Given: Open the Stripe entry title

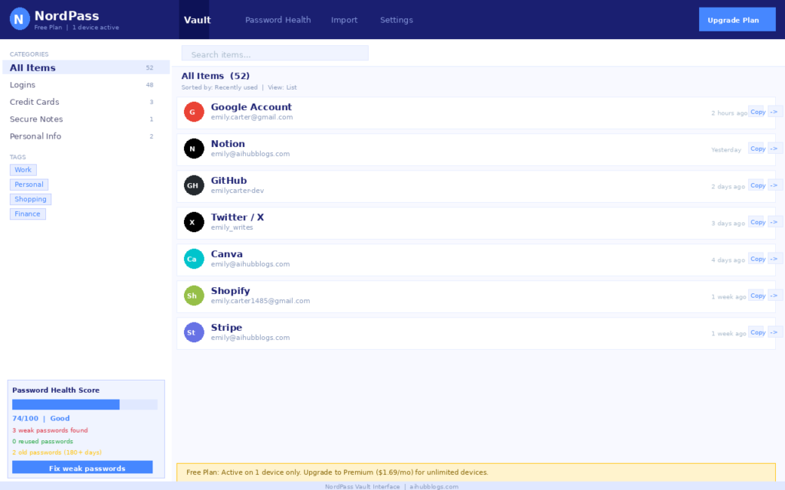Looking at the screenshot, I should 226,328.
